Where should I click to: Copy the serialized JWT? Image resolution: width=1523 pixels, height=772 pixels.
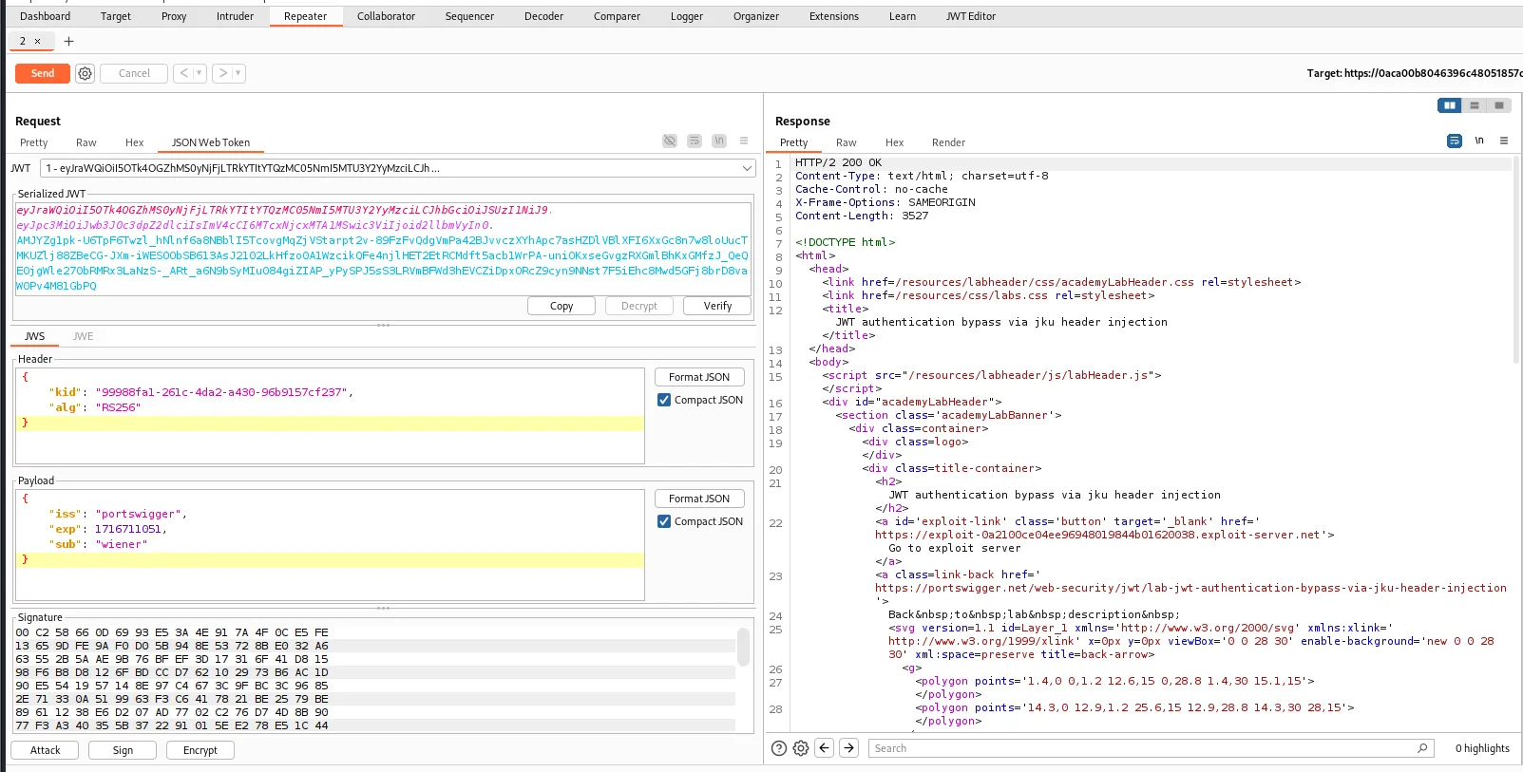pos(562,306)
